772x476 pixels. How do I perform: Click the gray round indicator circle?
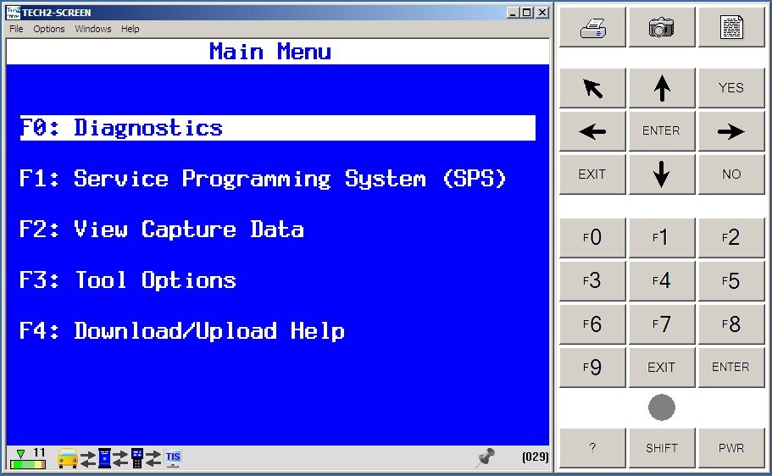click(662, 407)
